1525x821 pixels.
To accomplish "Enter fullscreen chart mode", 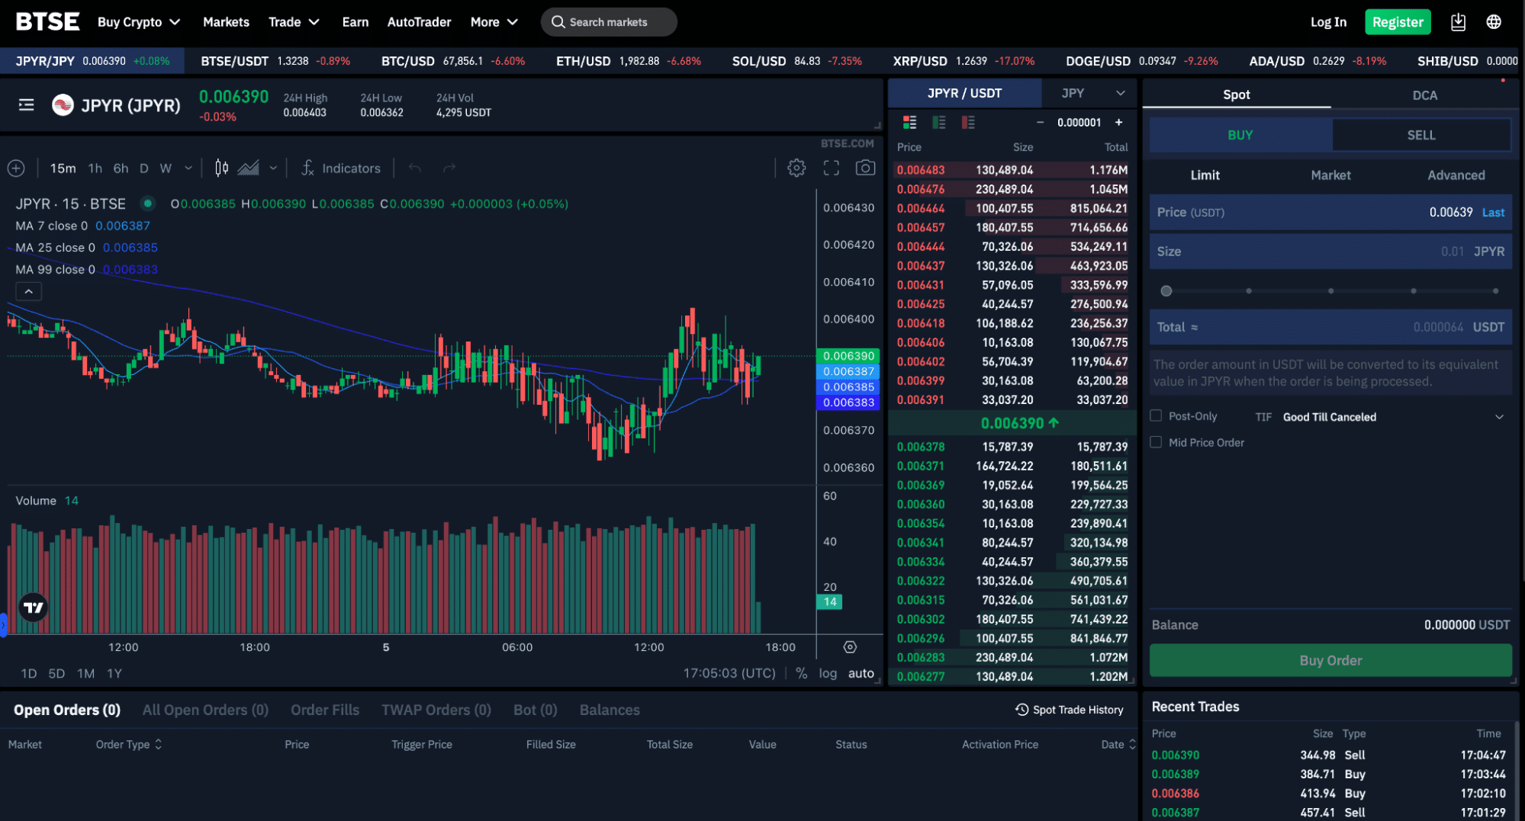I will (x=832, y=168).
